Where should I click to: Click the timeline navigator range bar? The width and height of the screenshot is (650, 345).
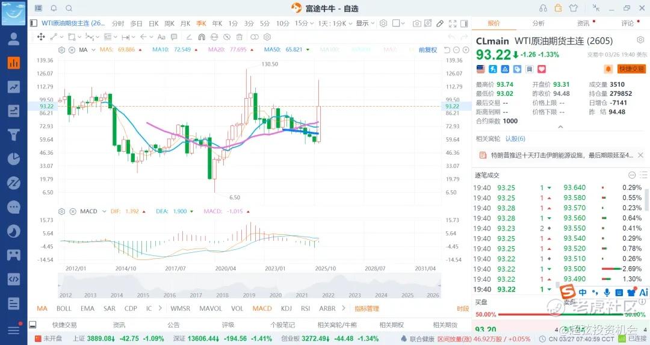(249, 287)
